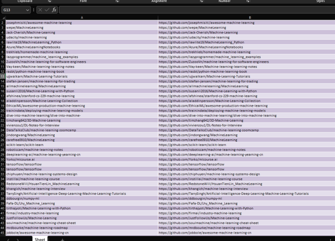Screen dimensions: 335x241
Task: Open the Alignment settings dialog launcher
Action: tap(201, 1)
